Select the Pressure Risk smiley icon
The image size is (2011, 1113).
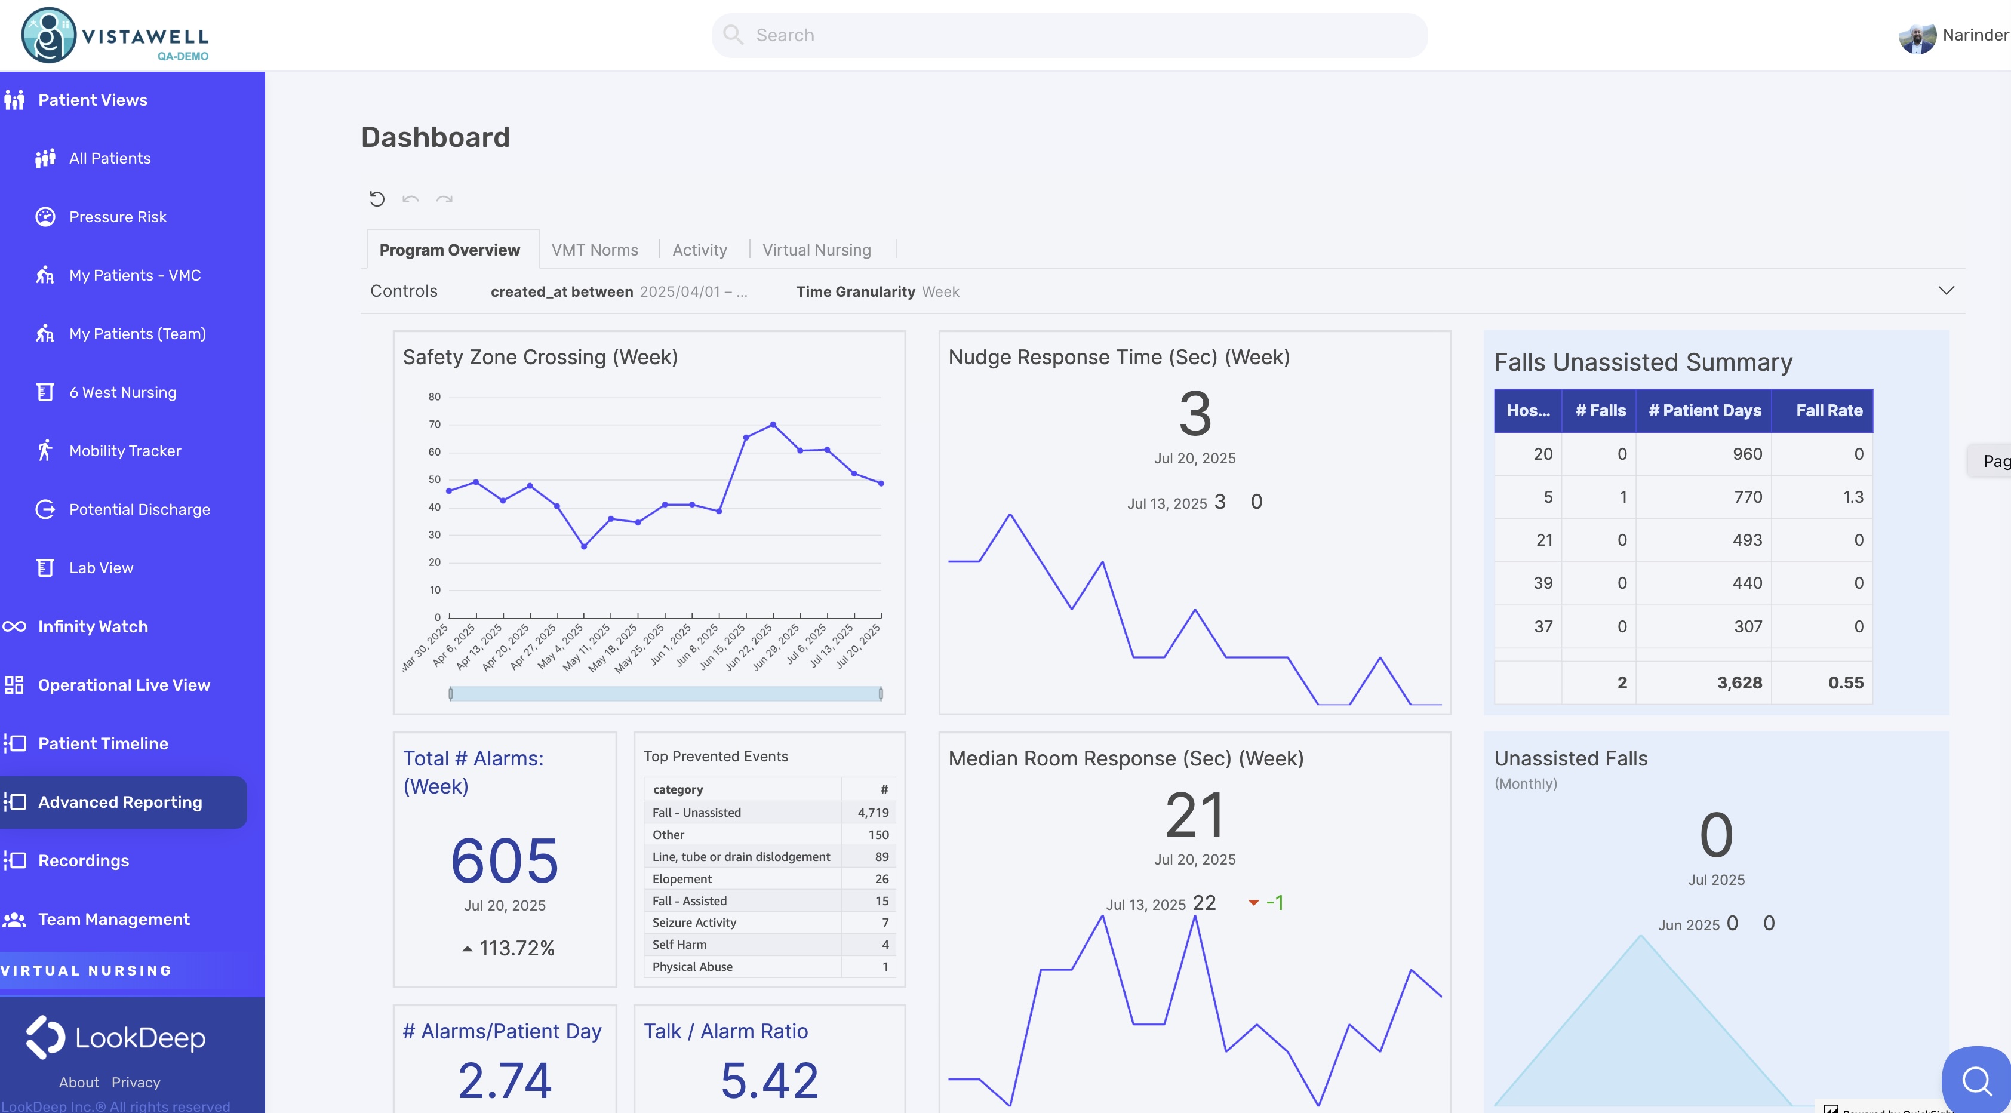[47, 216]
